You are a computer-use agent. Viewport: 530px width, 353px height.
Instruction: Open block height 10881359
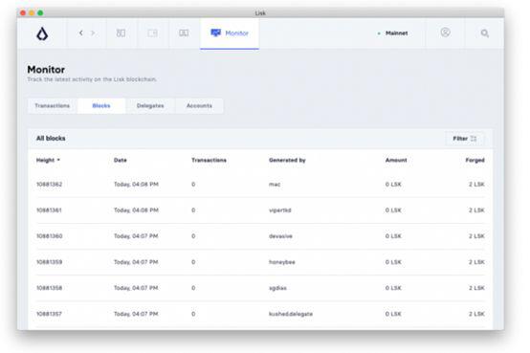pyautogui.click(x=50, y=262)
